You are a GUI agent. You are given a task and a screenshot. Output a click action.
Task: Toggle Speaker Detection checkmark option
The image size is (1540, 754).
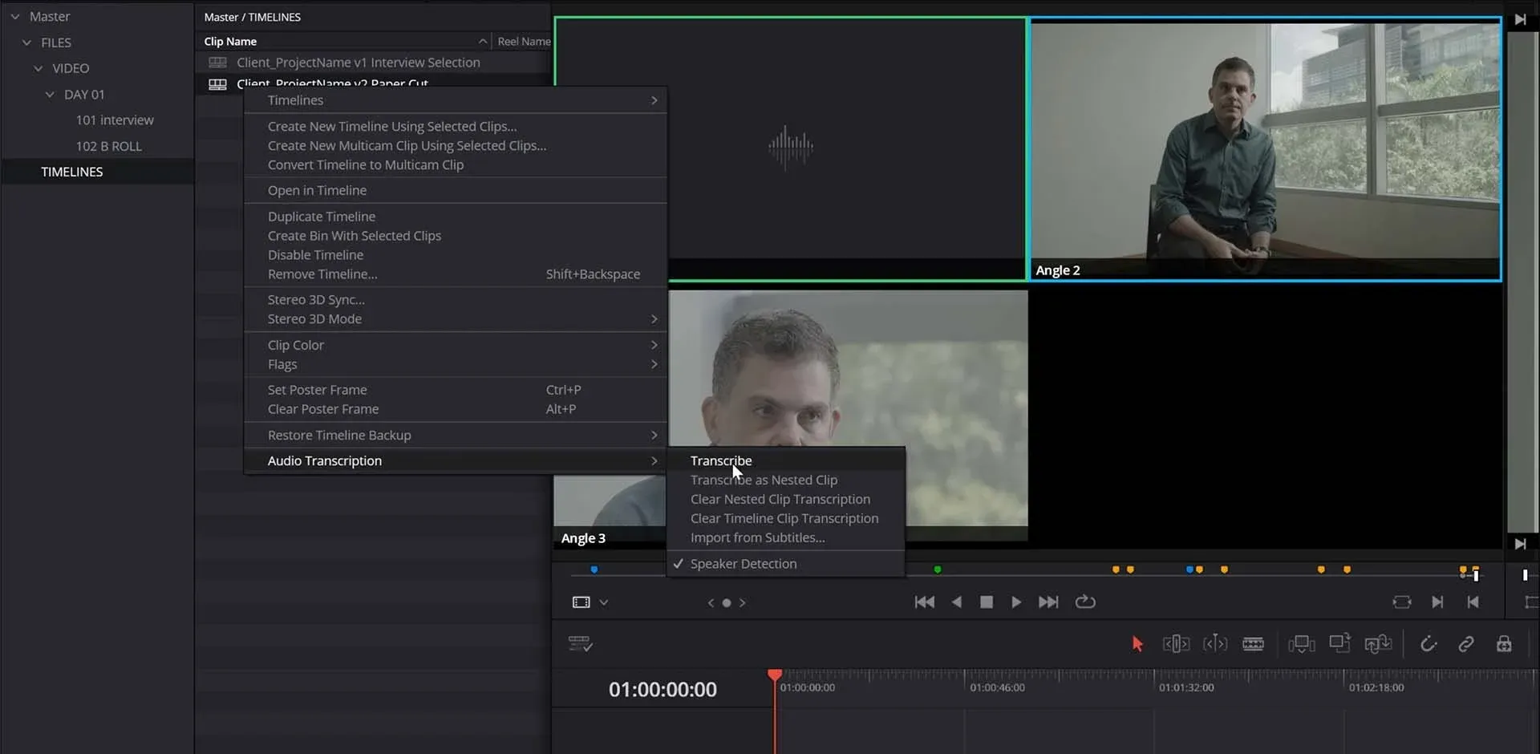[x=785, y=564]
